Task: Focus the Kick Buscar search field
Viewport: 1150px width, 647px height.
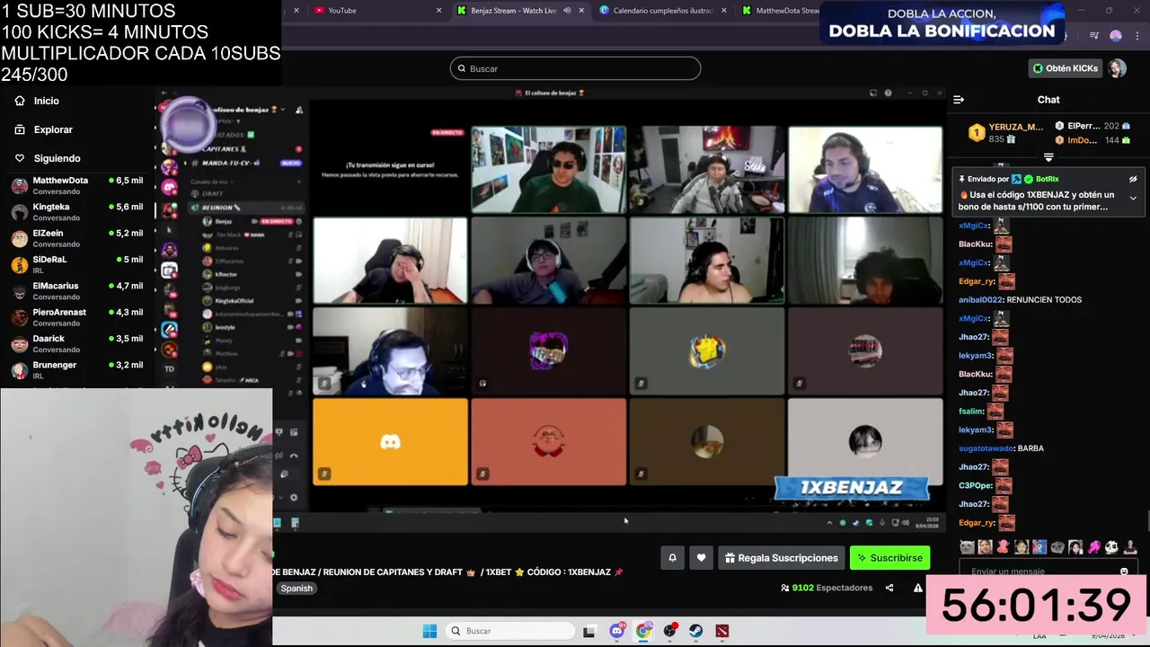Action: click(x=575, y=68)
